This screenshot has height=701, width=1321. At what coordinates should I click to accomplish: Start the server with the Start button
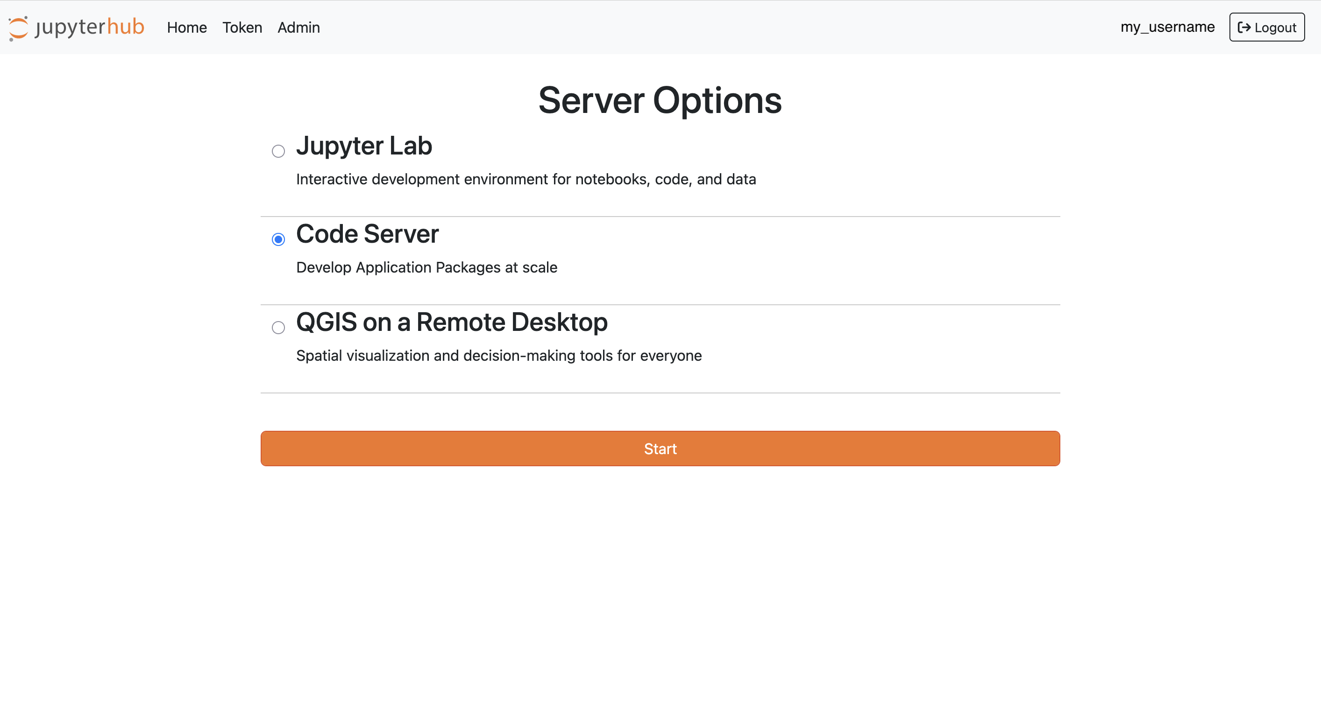point(660,449)
